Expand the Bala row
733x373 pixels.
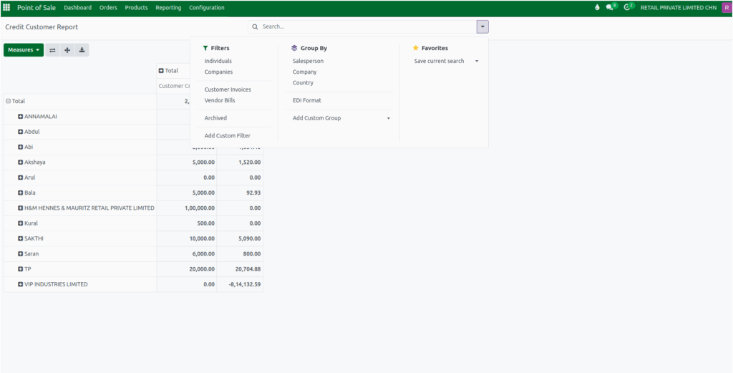[21, 193]
